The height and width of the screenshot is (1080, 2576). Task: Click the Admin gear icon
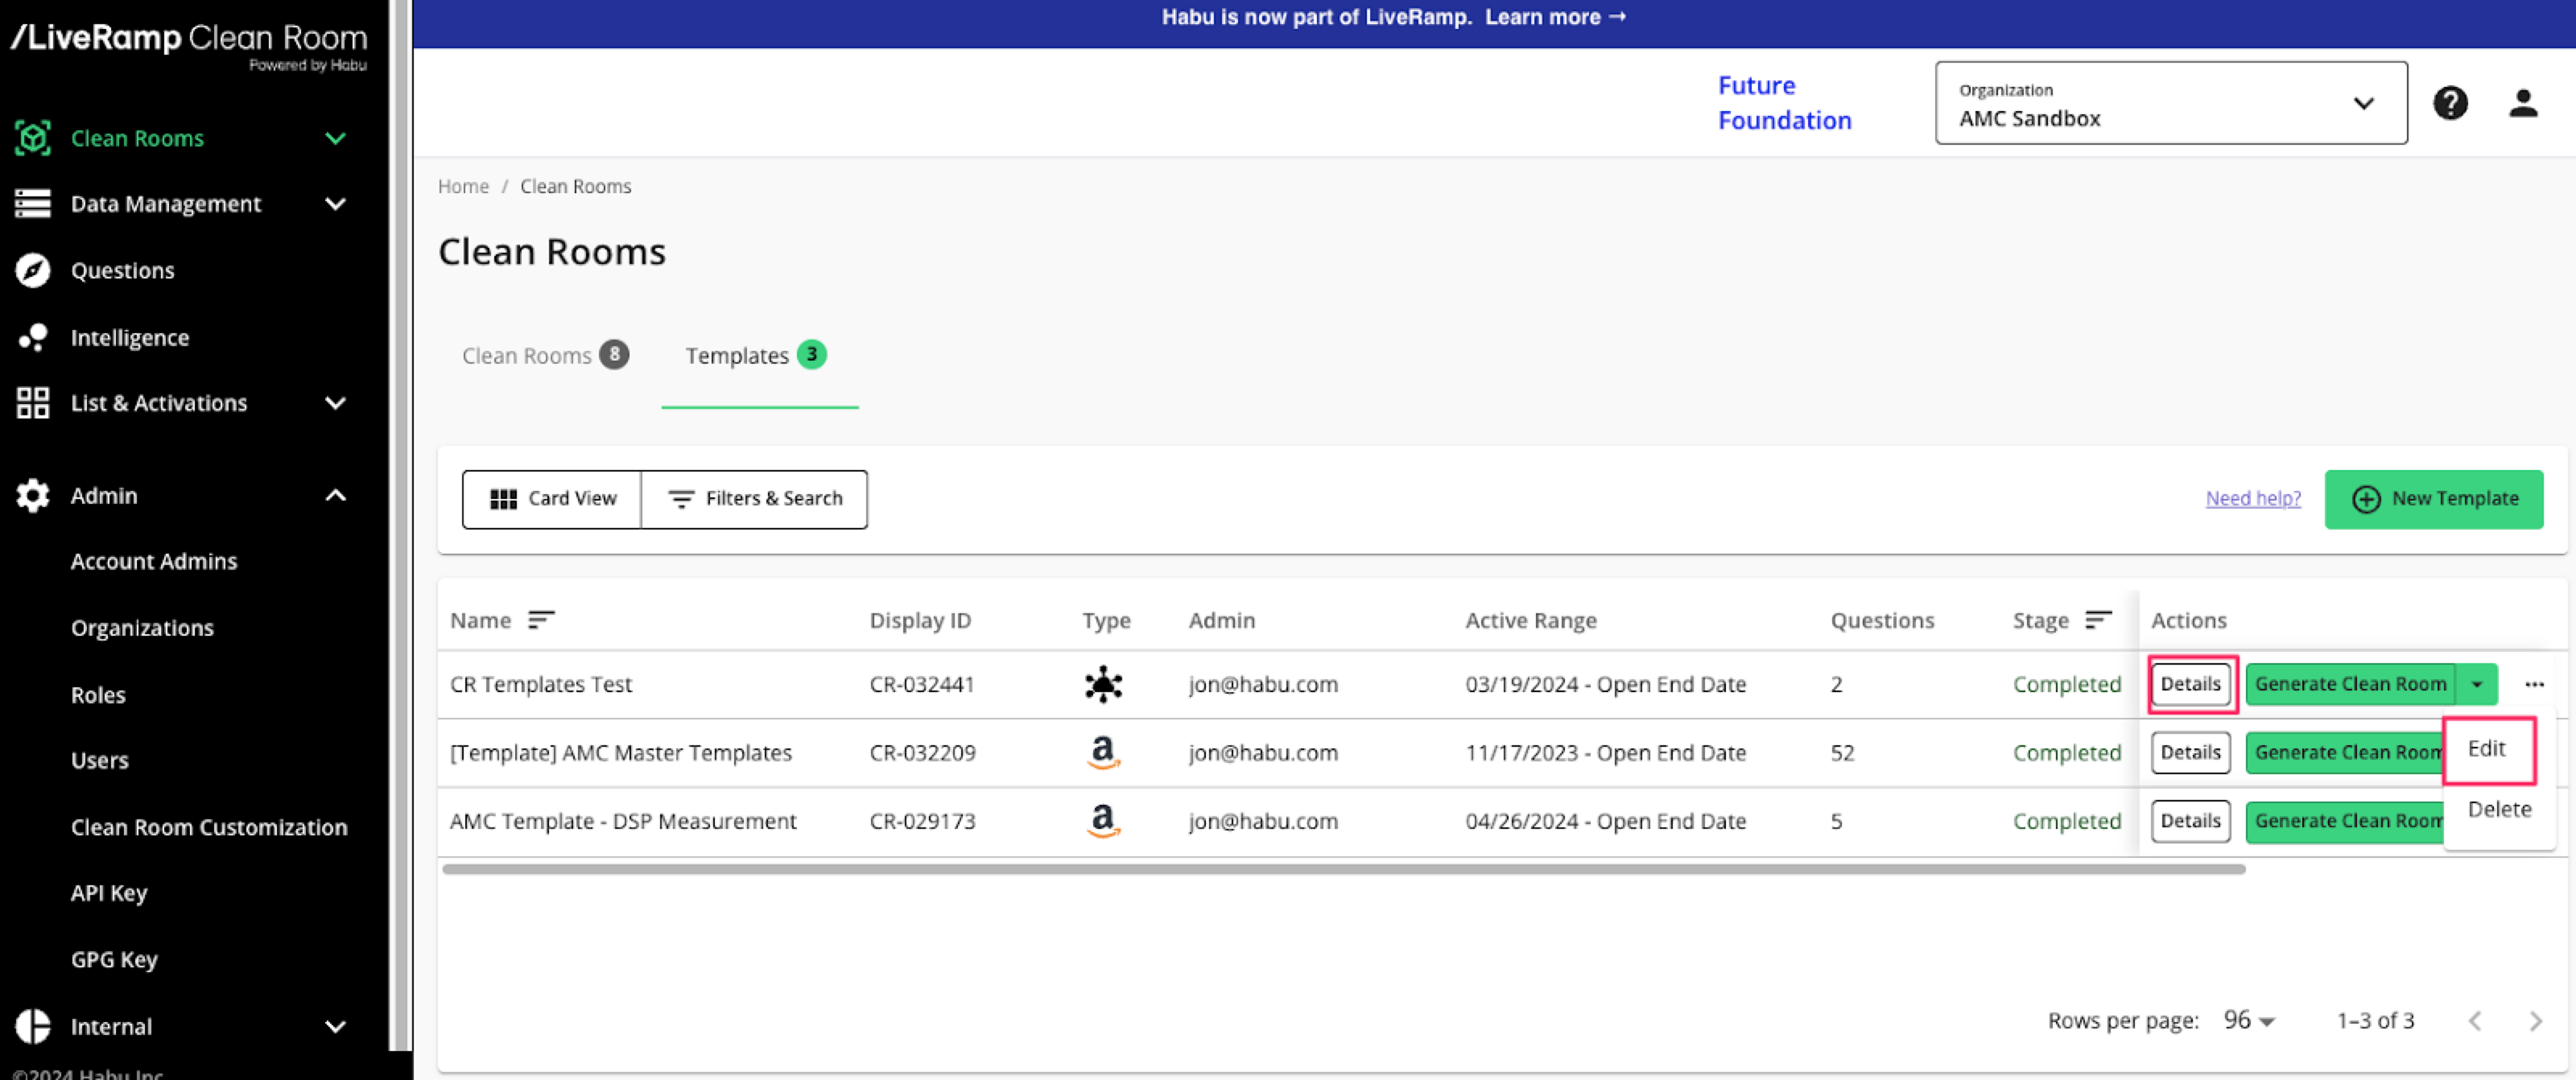point(33,495)
